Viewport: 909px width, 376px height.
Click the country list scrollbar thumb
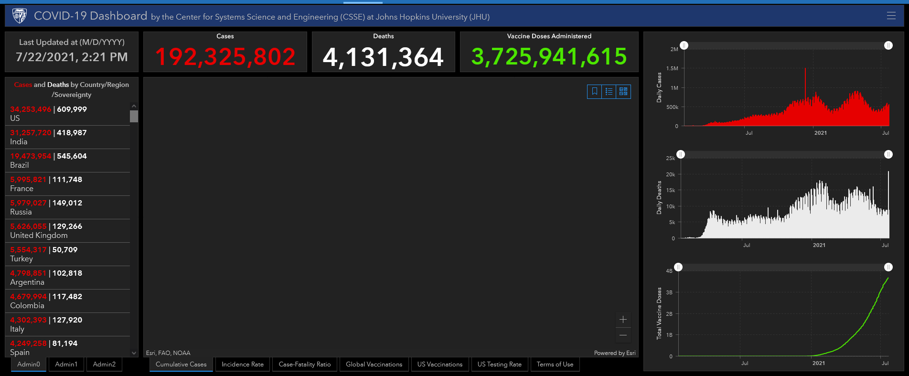pyautogui.click(x=134, y=116)
